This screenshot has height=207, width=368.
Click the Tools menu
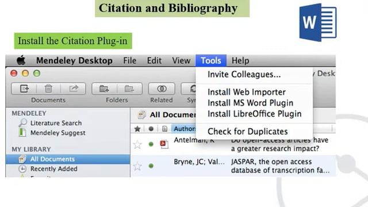[211, 60]
